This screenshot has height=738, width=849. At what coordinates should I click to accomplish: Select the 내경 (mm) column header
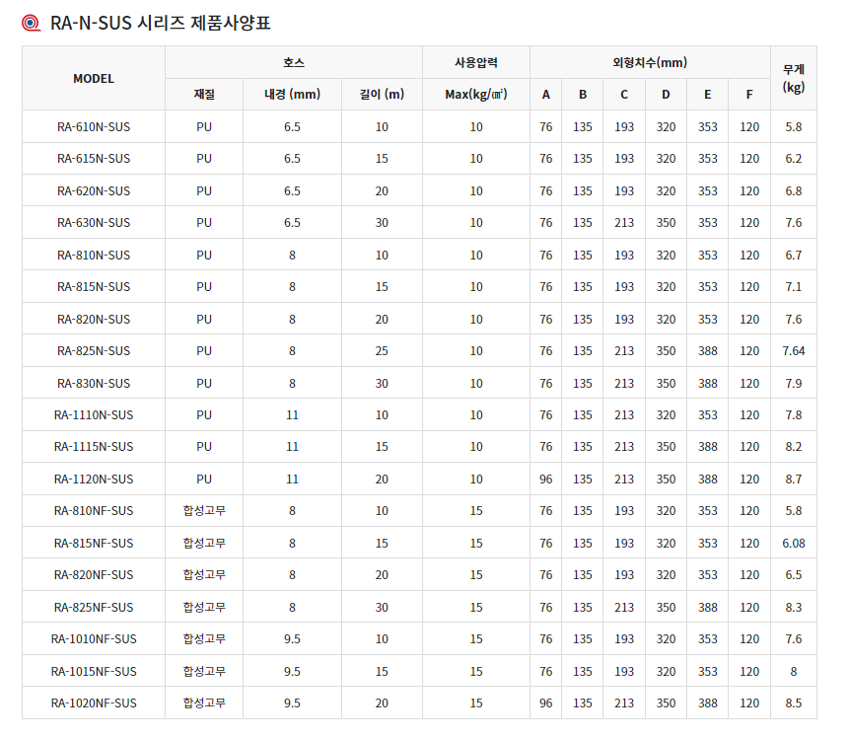point(292,96)
